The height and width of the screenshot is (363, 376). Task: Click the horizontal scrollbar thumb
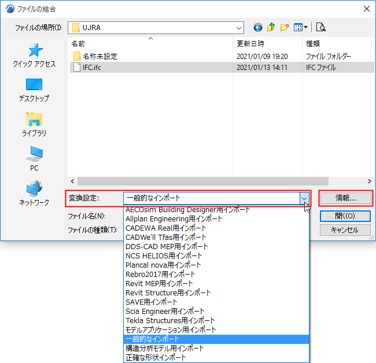pyautogui.click(x=203, y=181)
